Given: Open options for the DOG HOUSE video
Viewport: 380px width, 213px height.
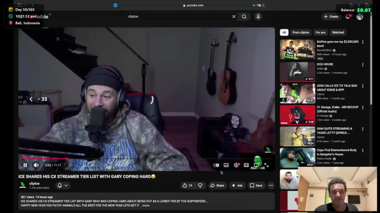Looking at the screenshot, I should click(x=362, y=65).
